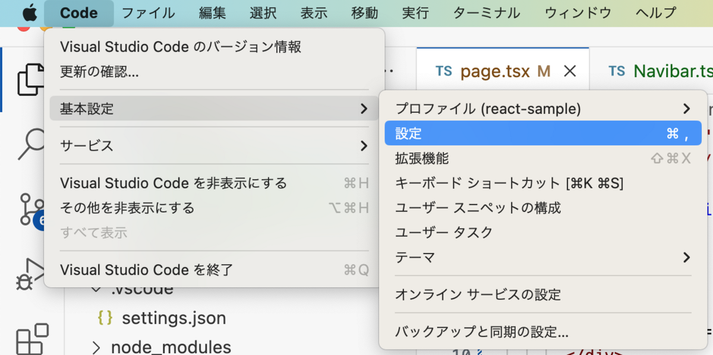The image size is (713, 355).
Task: Switch to the page.tsx tab
Action: (x=503, y=72)
